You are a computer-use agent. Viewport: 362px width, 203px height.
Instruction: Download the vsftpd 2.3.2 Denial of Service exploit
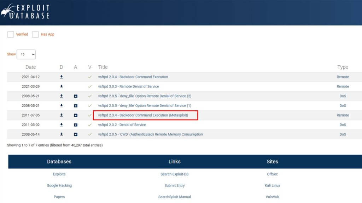tap(62, 125)
